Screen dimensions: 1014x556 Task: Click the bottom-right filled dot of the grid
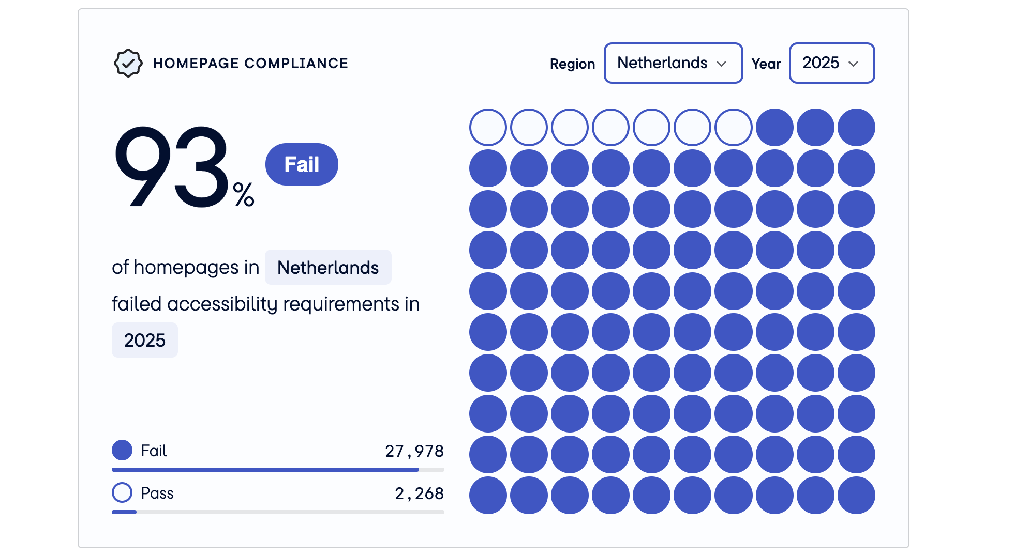(x=856, y=495)
